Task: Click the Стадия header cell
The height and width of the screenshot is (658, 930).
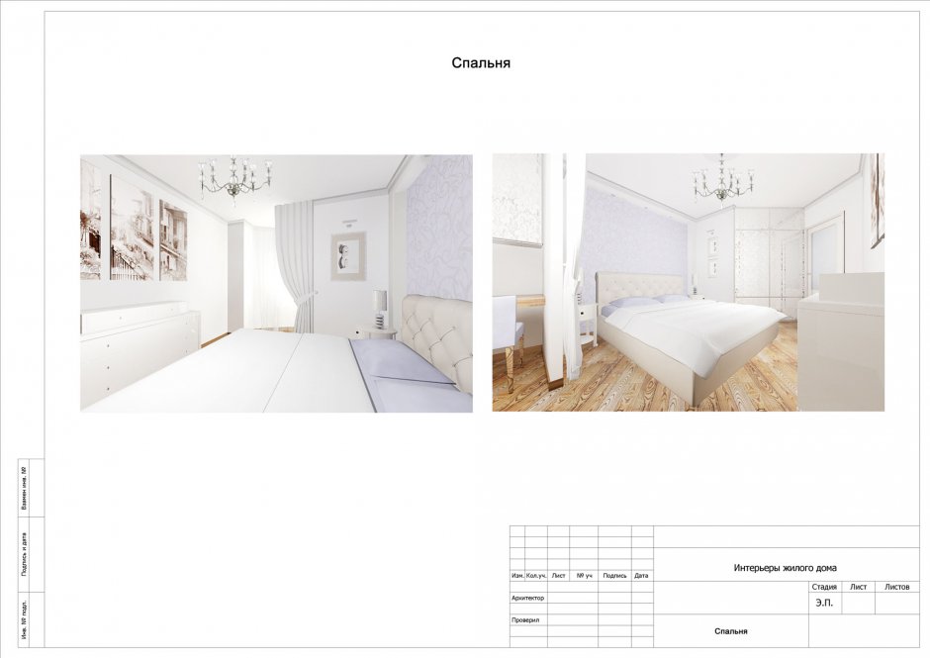Action: pyautogui.click(x=823, y=587)
